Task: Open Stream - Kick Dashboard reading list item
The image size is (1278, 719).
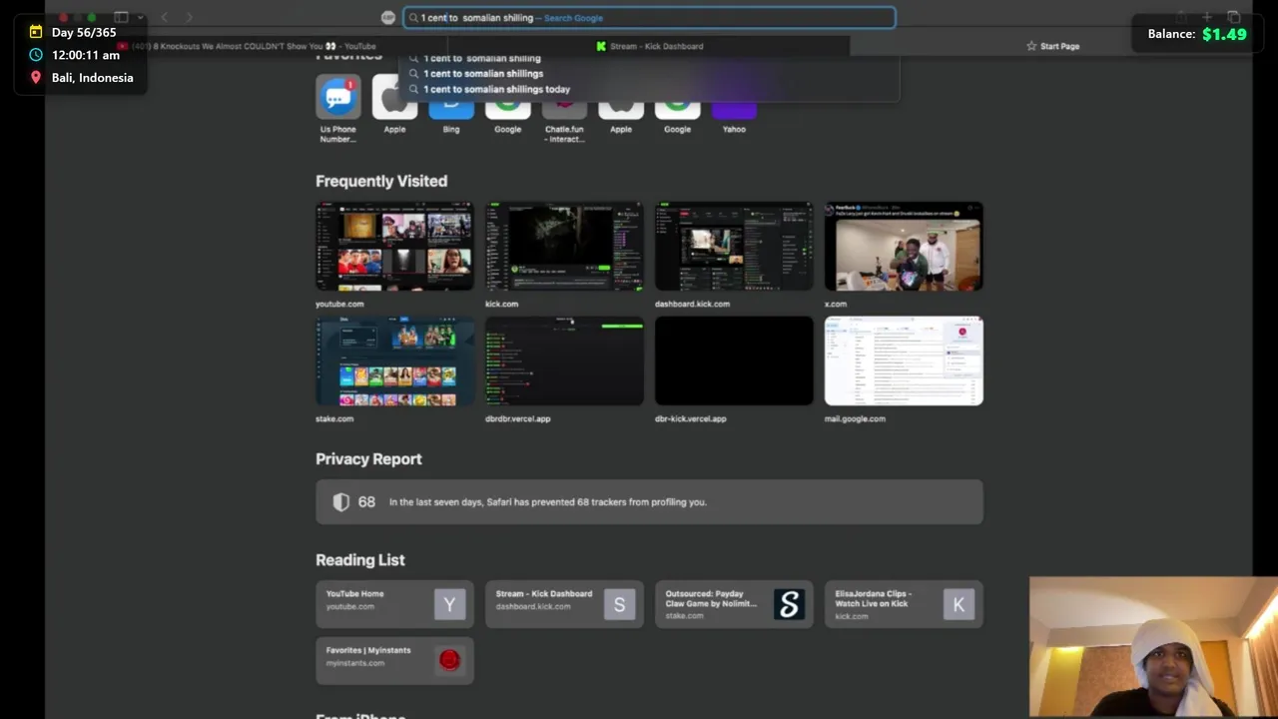Action: (564, 604)
